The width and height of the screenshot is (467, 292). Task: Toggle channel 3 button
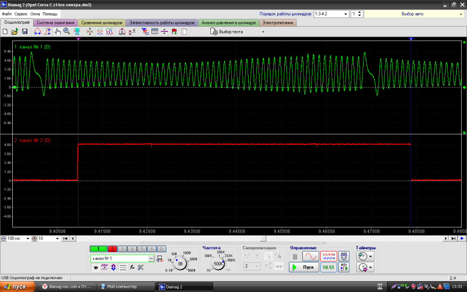122,249
